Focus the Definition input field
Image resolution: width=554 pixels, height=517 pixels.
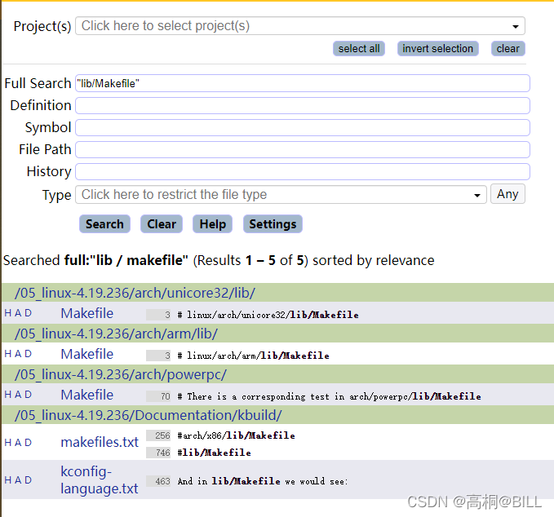[x=303, y=105]
